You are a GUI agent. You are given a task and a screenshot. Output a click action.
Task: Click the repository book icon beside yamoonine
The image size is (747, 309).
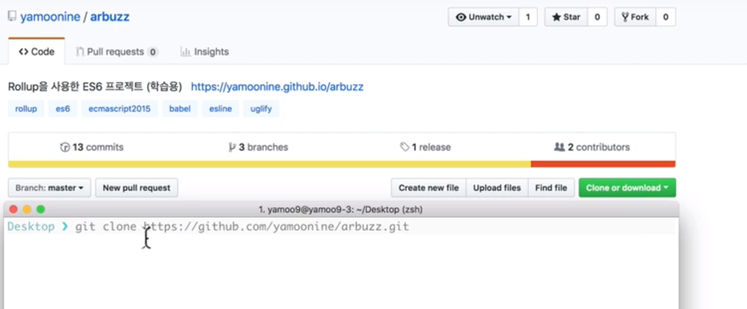pyautogui.click(x=12, y=17)
